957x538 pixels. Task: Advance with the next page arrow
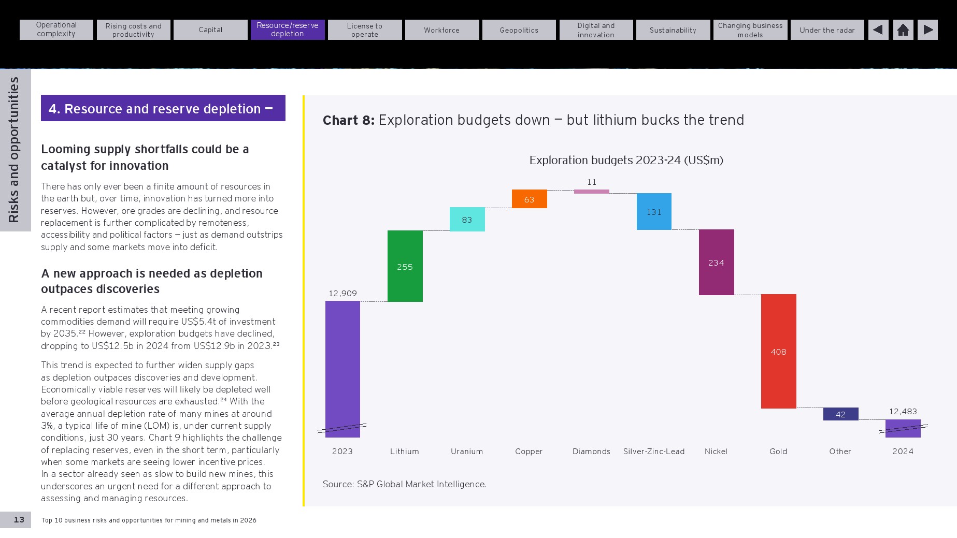tap(928, 30)
